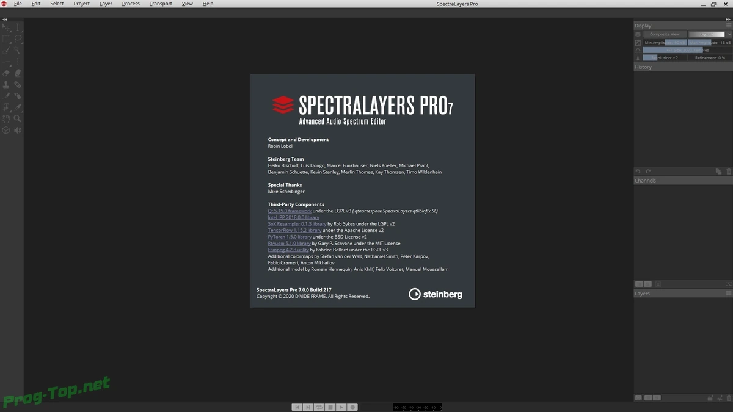Click the skip to end transport button
Viewport: 733px width, 412px height.
tap(308, 407)
